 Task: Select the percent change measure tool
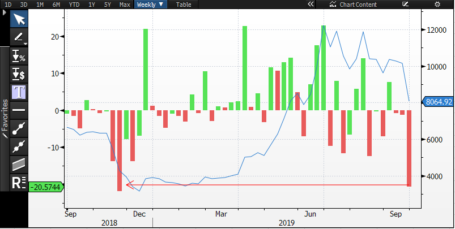(19, 56)
